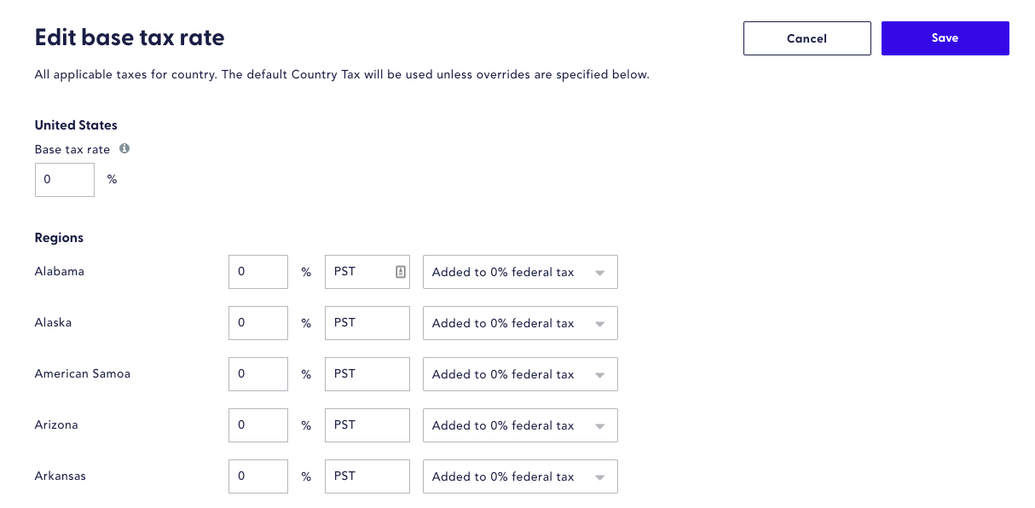Select Arizona's PST tax name field
The width and height of the screenshot is (1035, 508).
tap(367, 424)
